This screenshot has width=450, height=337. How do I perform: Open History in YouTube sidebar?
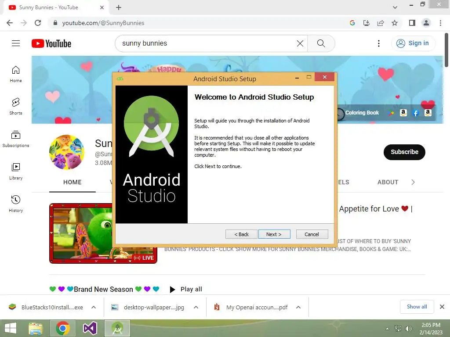16,204
